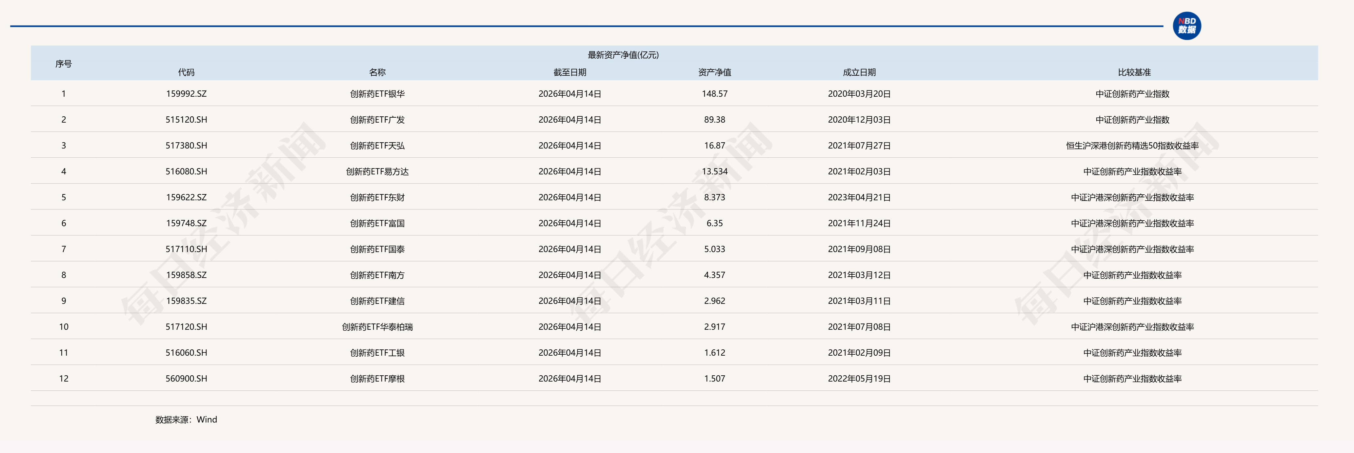1354x453 pixels.
Task: Select the net asset value 148.57
Action: pyautogui.click(x=715, y=93)
